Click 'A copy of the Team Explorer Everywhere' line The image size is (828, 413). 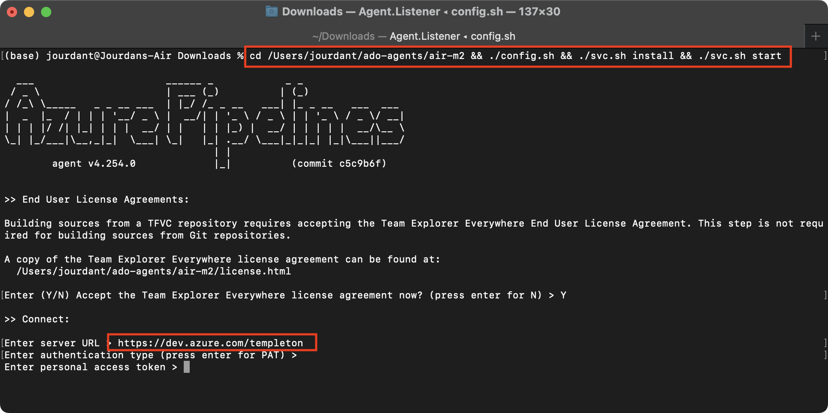(222, 260)
